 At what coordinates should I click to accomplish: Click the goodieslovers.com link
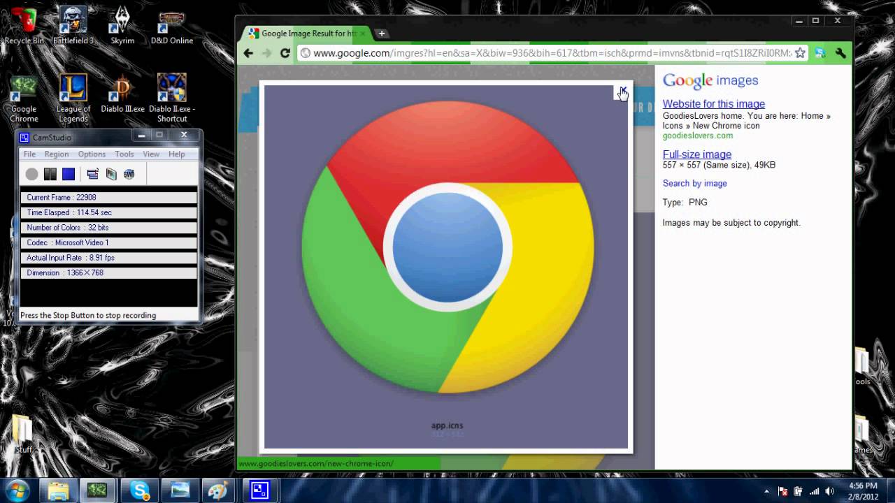point(697,136)
